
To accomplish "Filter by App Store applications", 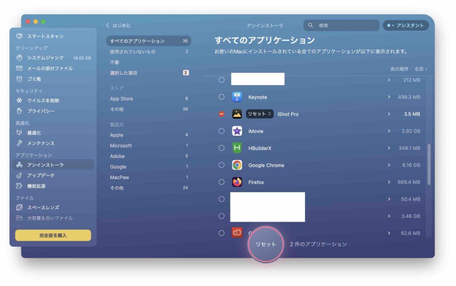I will 122,99.
